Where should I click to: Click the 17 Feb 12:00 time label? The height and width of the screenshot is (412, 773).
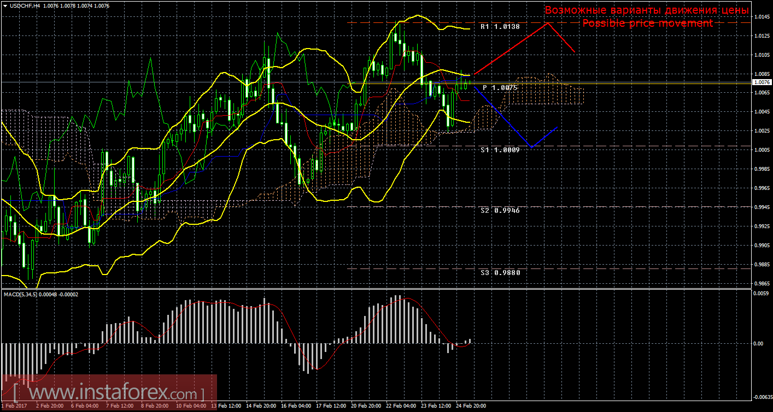coord(331,406)
